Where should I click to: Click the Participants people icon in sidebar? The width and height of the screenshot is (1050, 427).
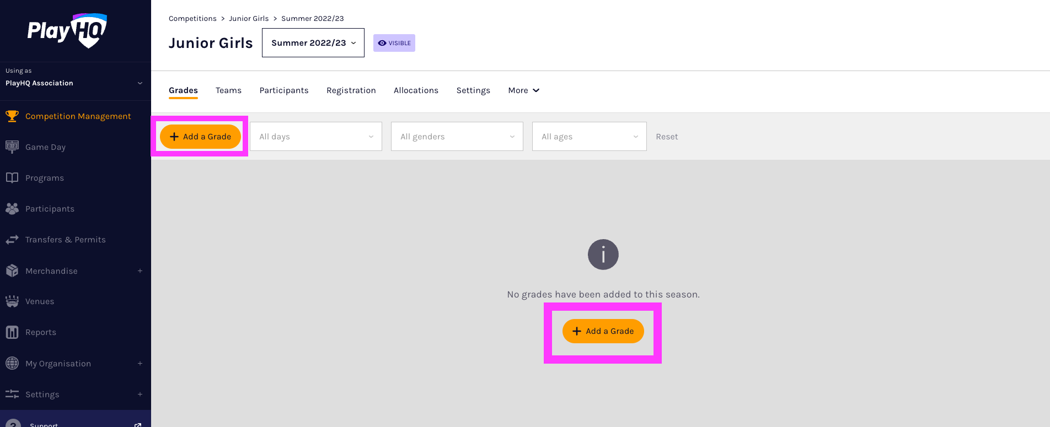12,209
